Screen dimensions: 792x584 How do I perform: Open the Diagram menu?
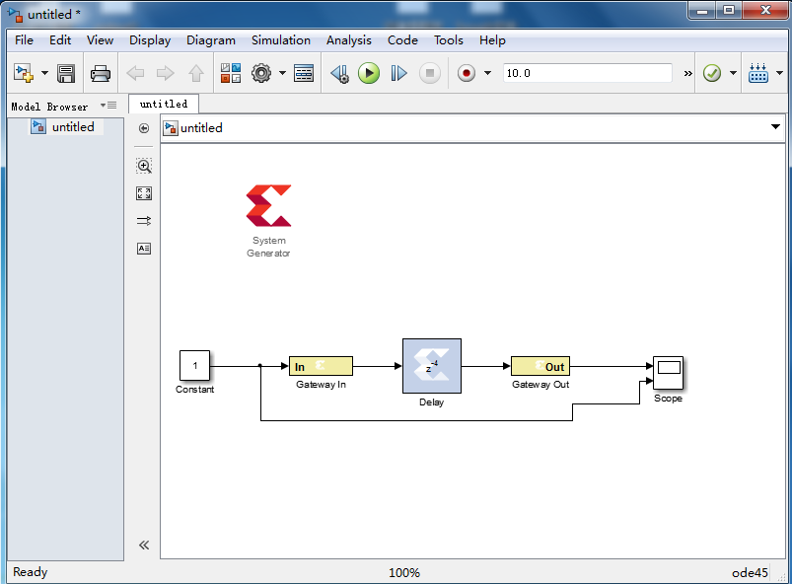click(211, 39)
